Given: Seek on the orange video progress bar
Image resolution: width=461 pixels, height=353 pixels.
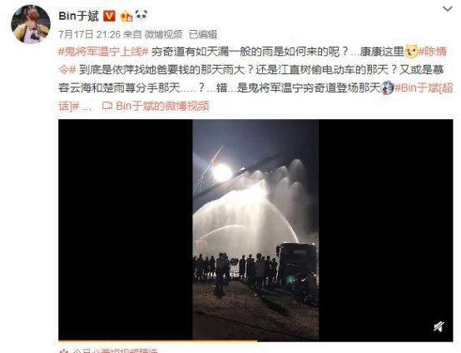Looking at the screenshot, I should tap(255, 341).
